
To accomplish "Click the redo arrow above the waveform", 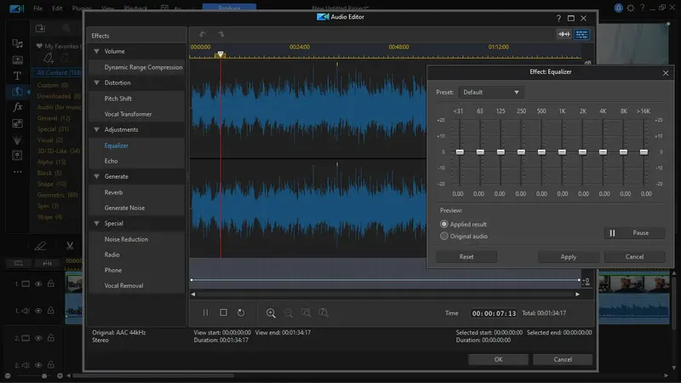I will click(220, 34).
